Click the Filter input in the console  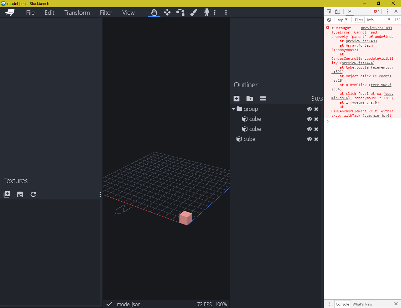(x=359, y=19)
